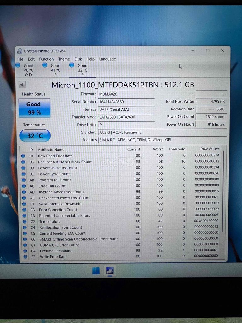The image size is (242, 323).
Task: Click status icon for Error Correction Count
Action: click(x=25, y=210)
